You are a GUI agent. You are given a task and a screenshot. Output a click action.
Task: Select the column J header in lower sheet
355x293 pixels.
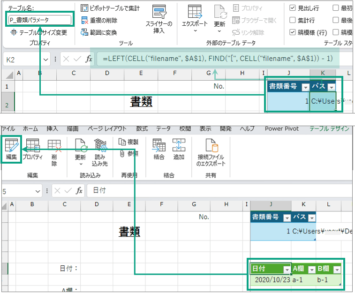click(x=271, y=204)
